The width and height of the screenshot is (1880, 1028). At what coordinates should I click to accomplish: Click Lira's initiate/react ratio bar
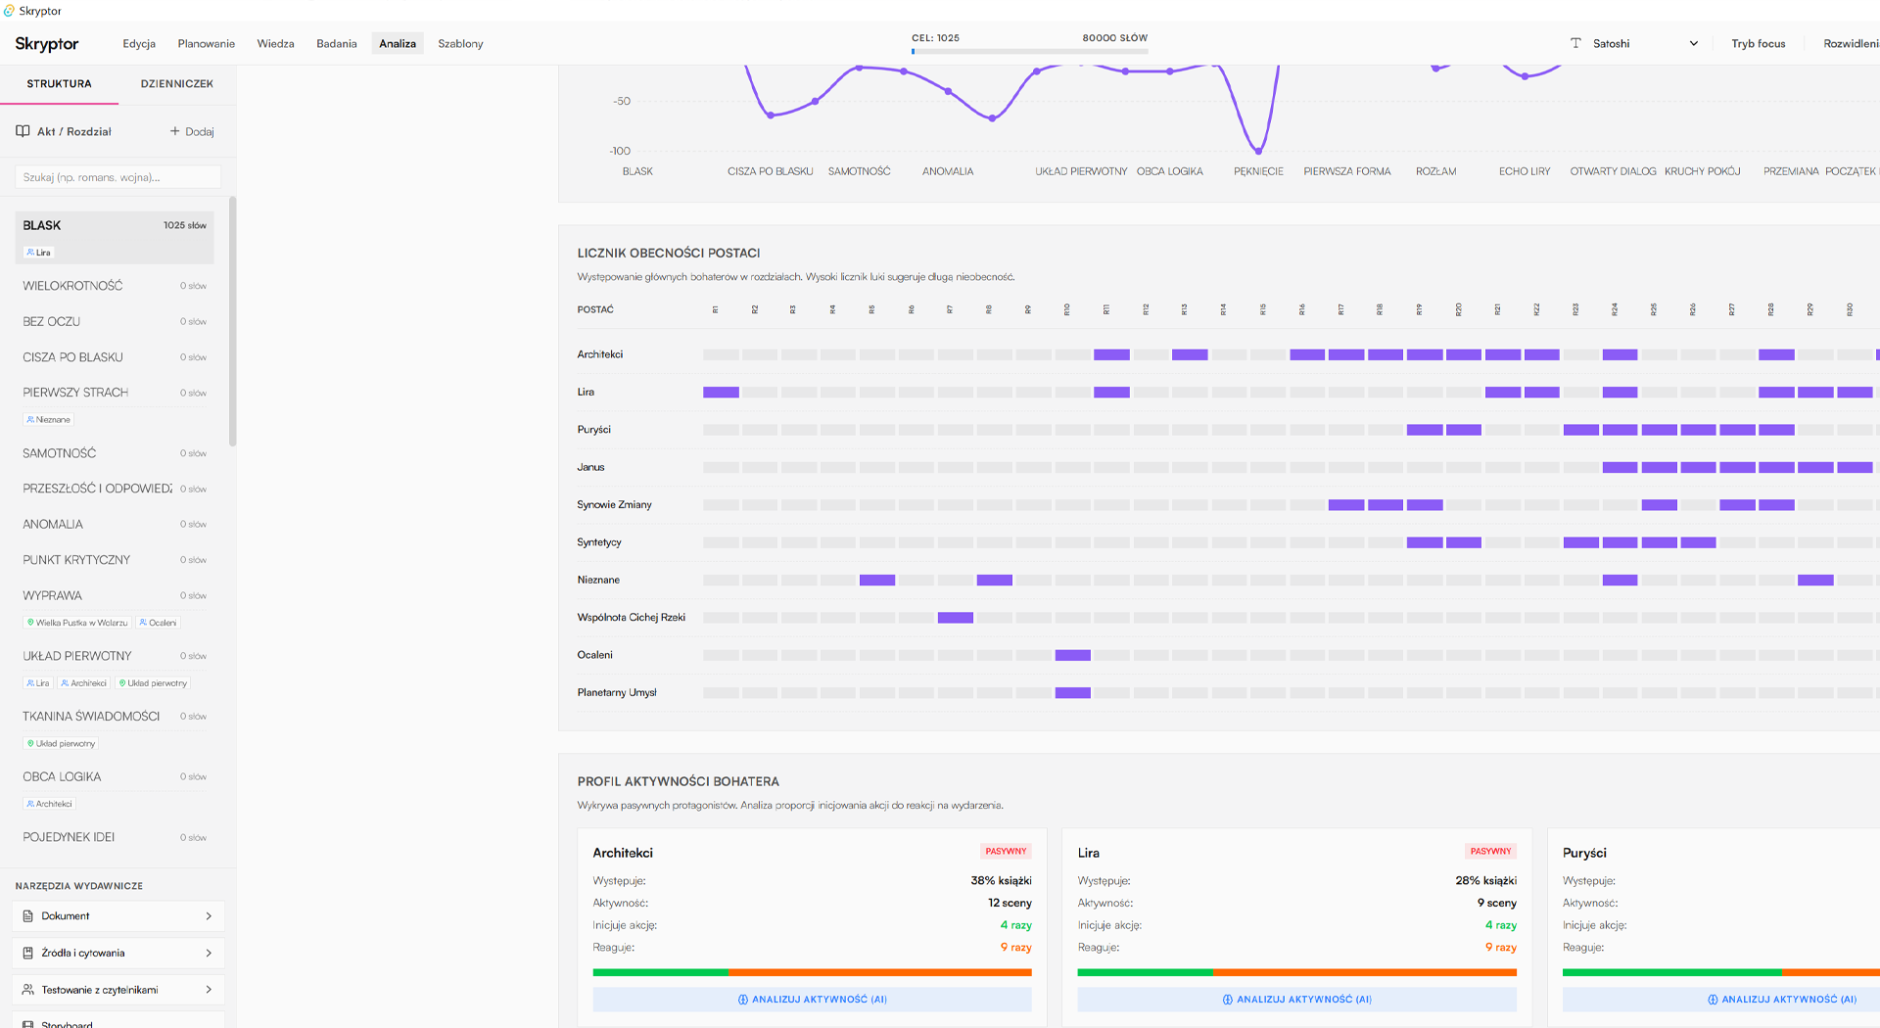pyautogui.click(x=1297, y=972)
